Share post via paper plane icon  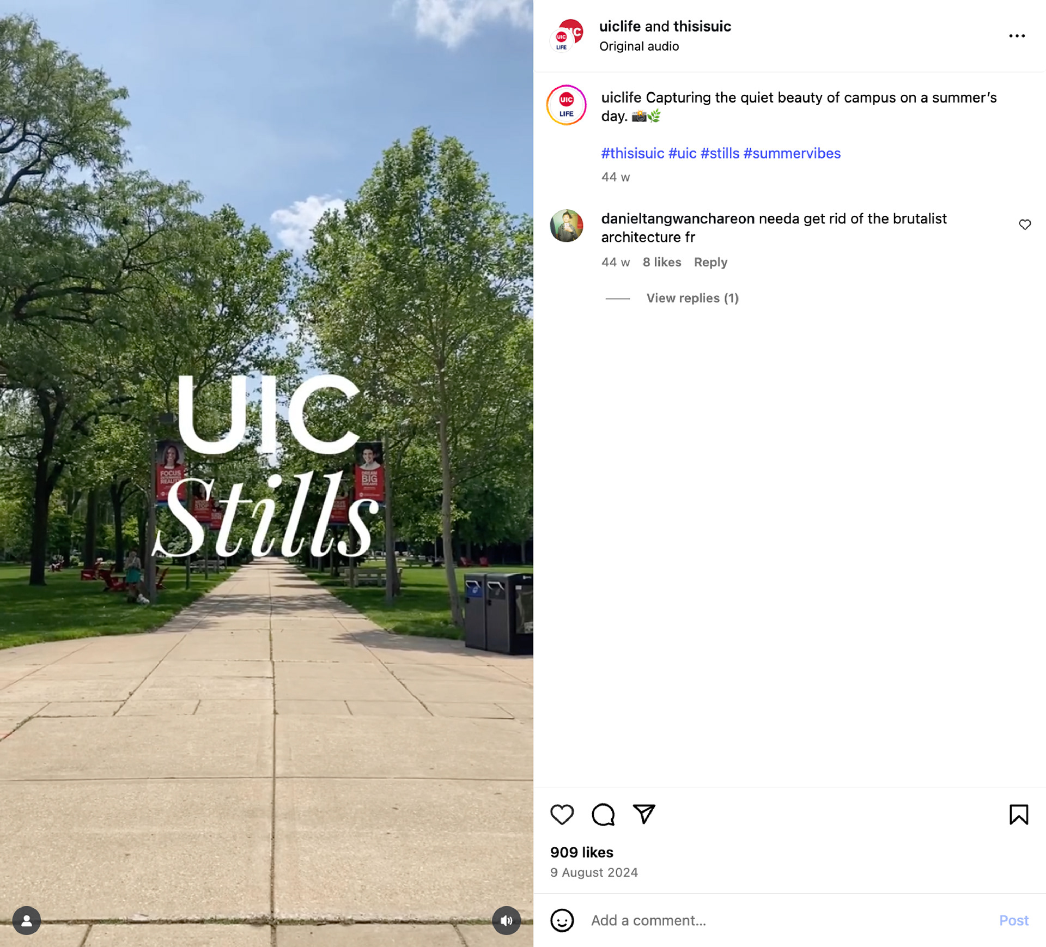click(x=644, y=814)
